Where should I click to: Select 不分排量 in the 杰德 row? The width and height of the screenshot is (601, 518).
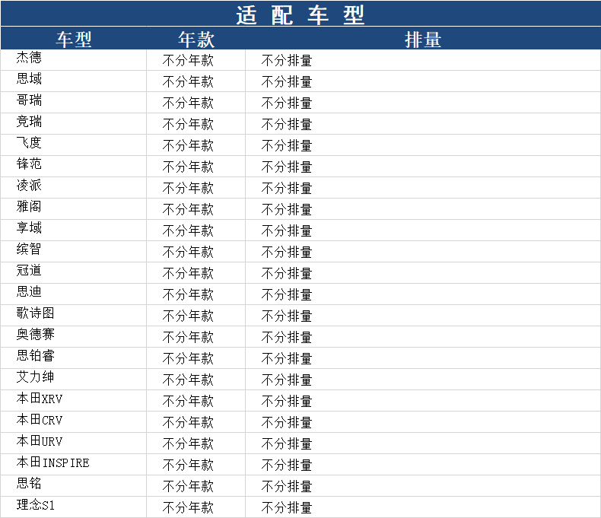[x=287, y=61]
